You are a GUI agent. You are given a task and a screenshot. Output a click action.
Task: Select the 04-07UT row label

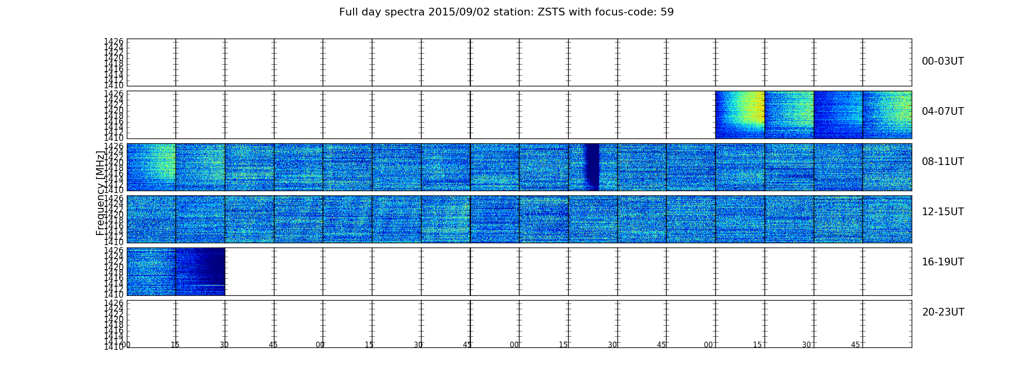coord(943,111)
